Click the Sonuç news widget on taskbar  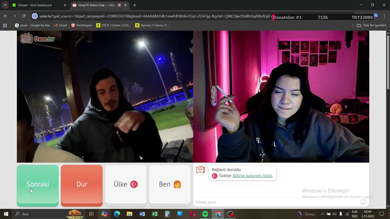(x=306, y=214)
